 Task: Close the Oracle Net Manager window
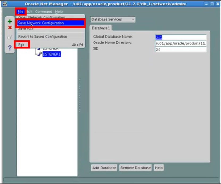coord(218,4)
